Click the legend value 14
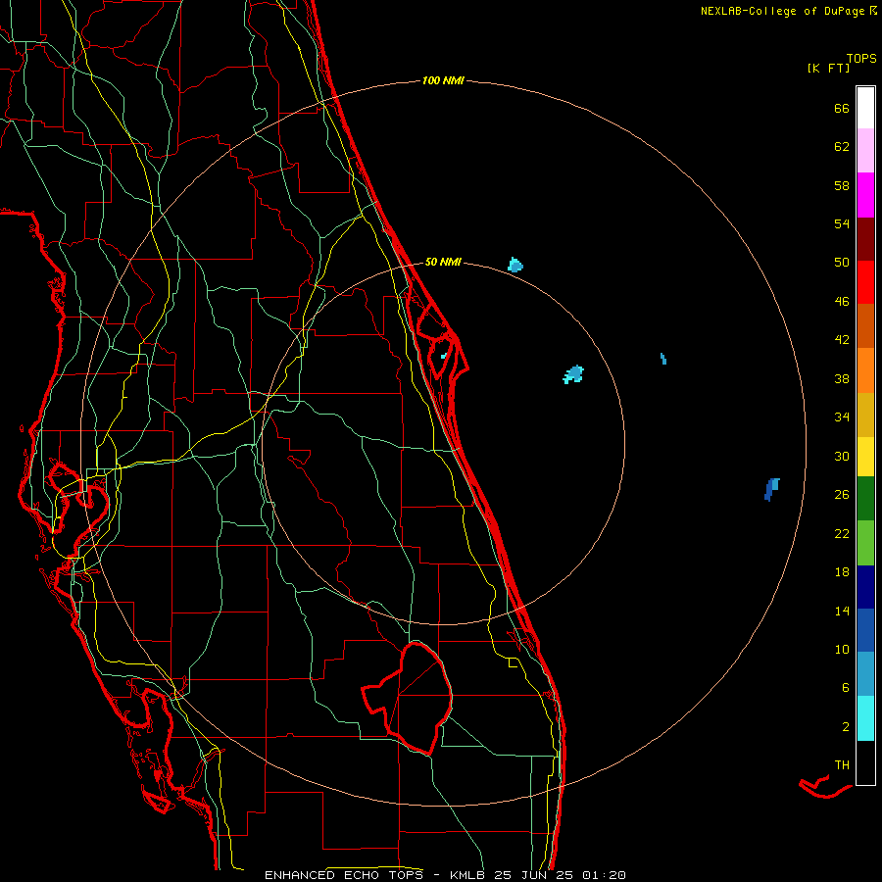This screenshot has height=882, width=882. click(x=842, y=611)
